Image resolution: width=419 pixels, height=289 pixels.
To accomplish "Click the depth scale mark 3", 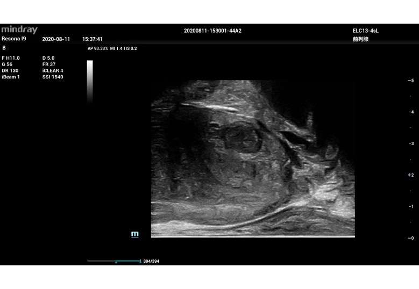I will pyautogui.click(x=411, y=143).
